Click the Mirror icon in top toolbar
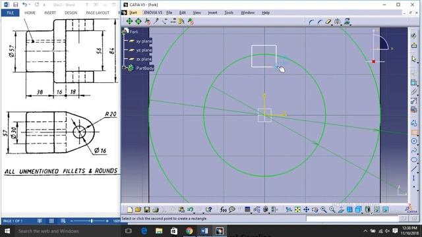 pos(337,22)
